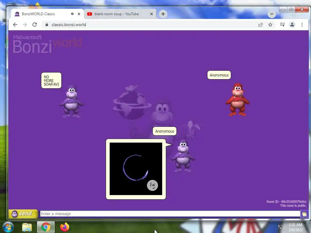The height and width of the screenshot is (233, 311).
Task: Reload the classic.bonzi.world page
Action: tap(35, 25)
